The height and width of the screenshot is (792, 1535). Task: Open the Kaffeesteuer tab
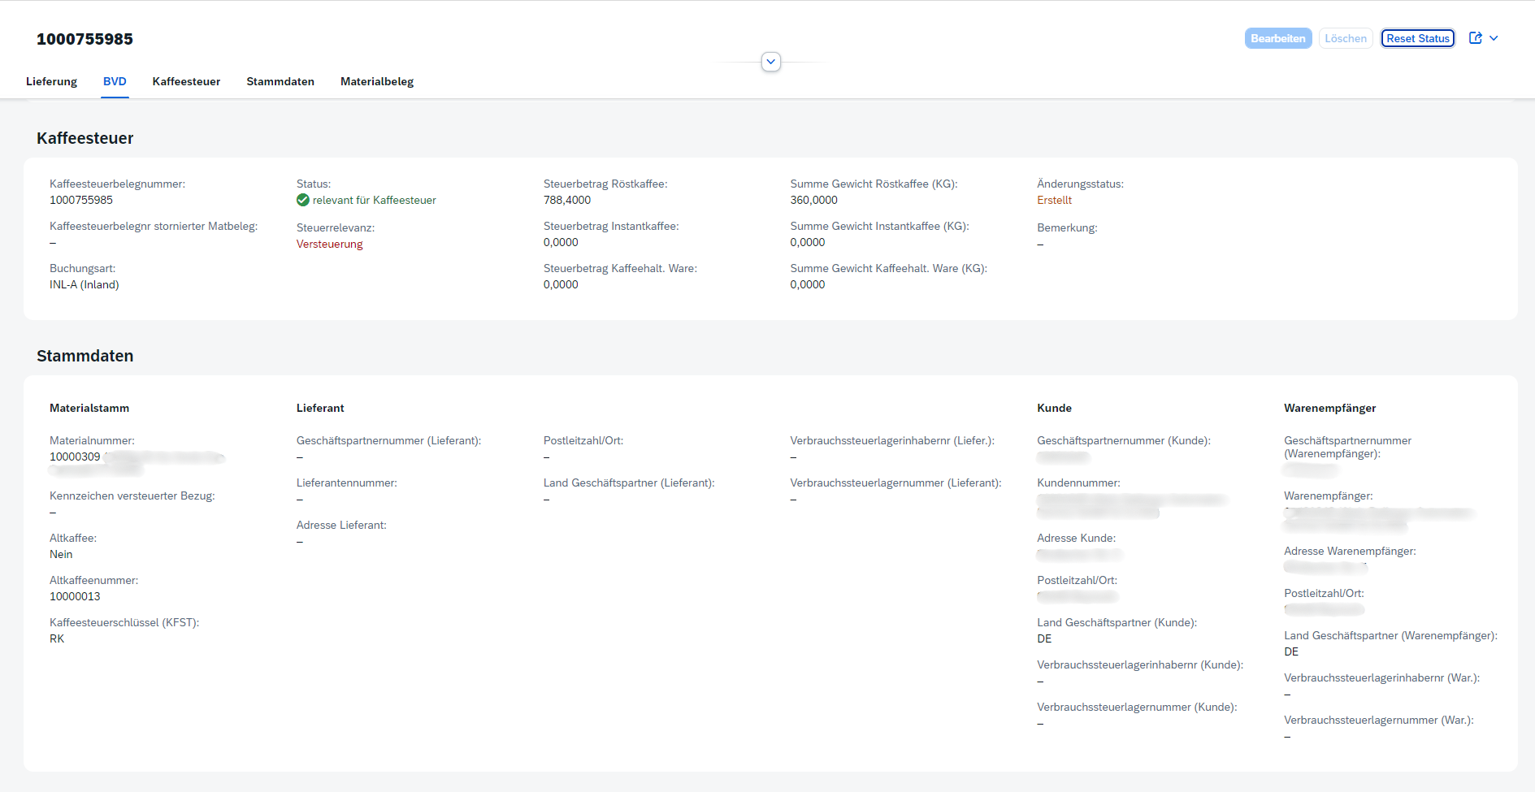186,81
